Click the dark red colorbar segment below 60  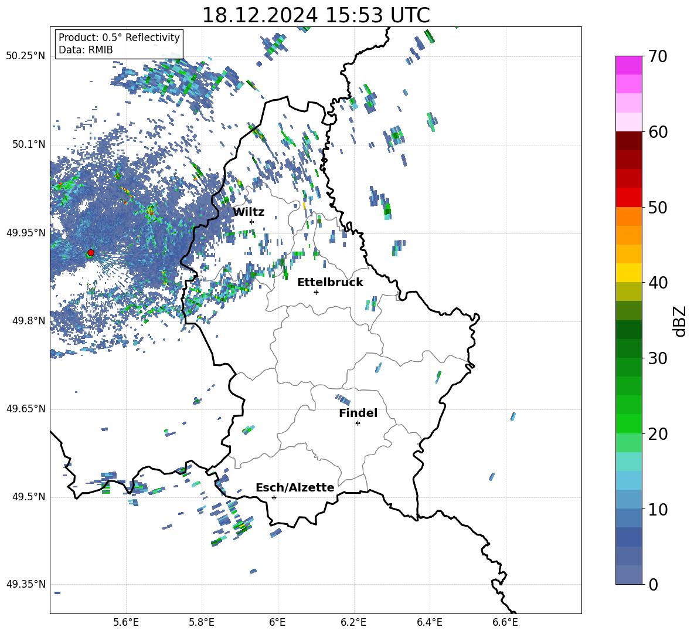628,141
